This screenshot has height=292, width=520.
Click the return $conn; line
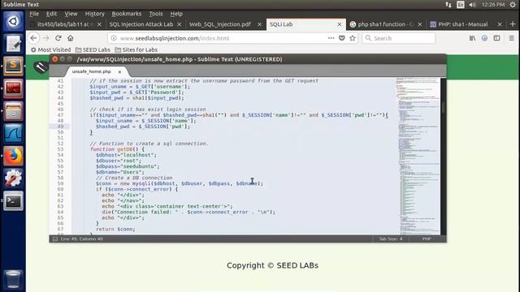pos(115,229)
